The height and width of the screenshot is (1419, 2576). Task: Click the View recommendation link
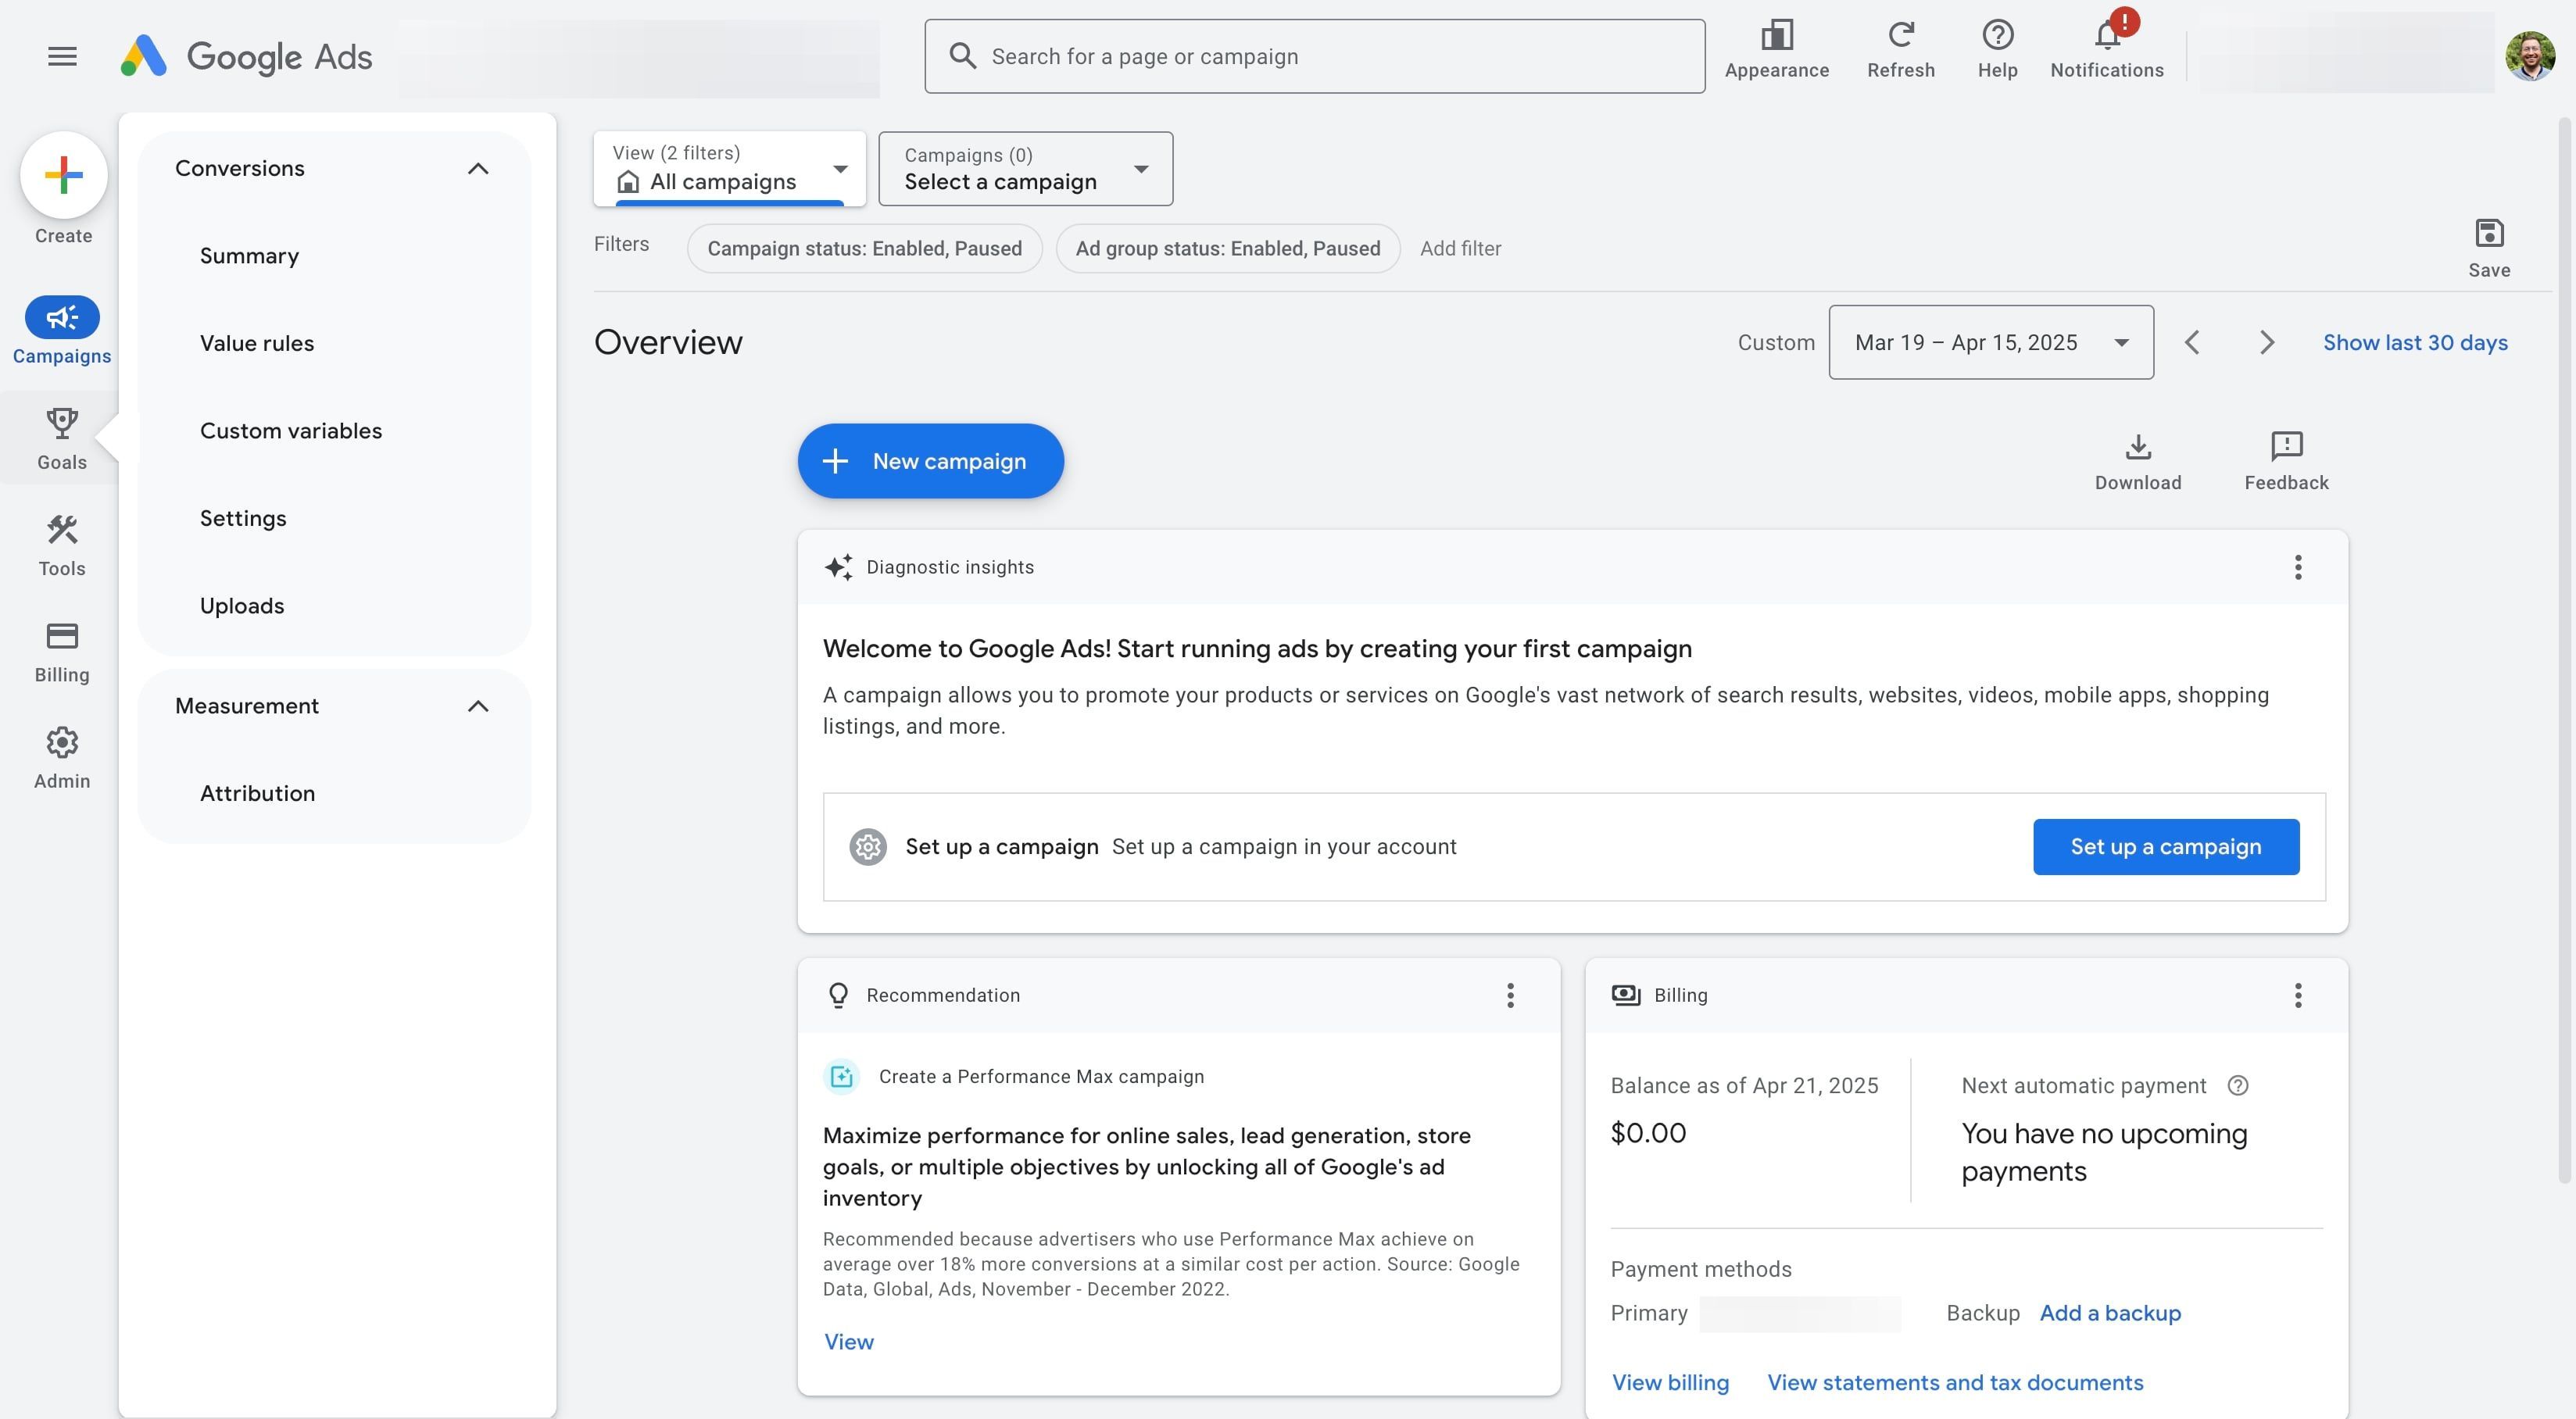coord(849,1342)
